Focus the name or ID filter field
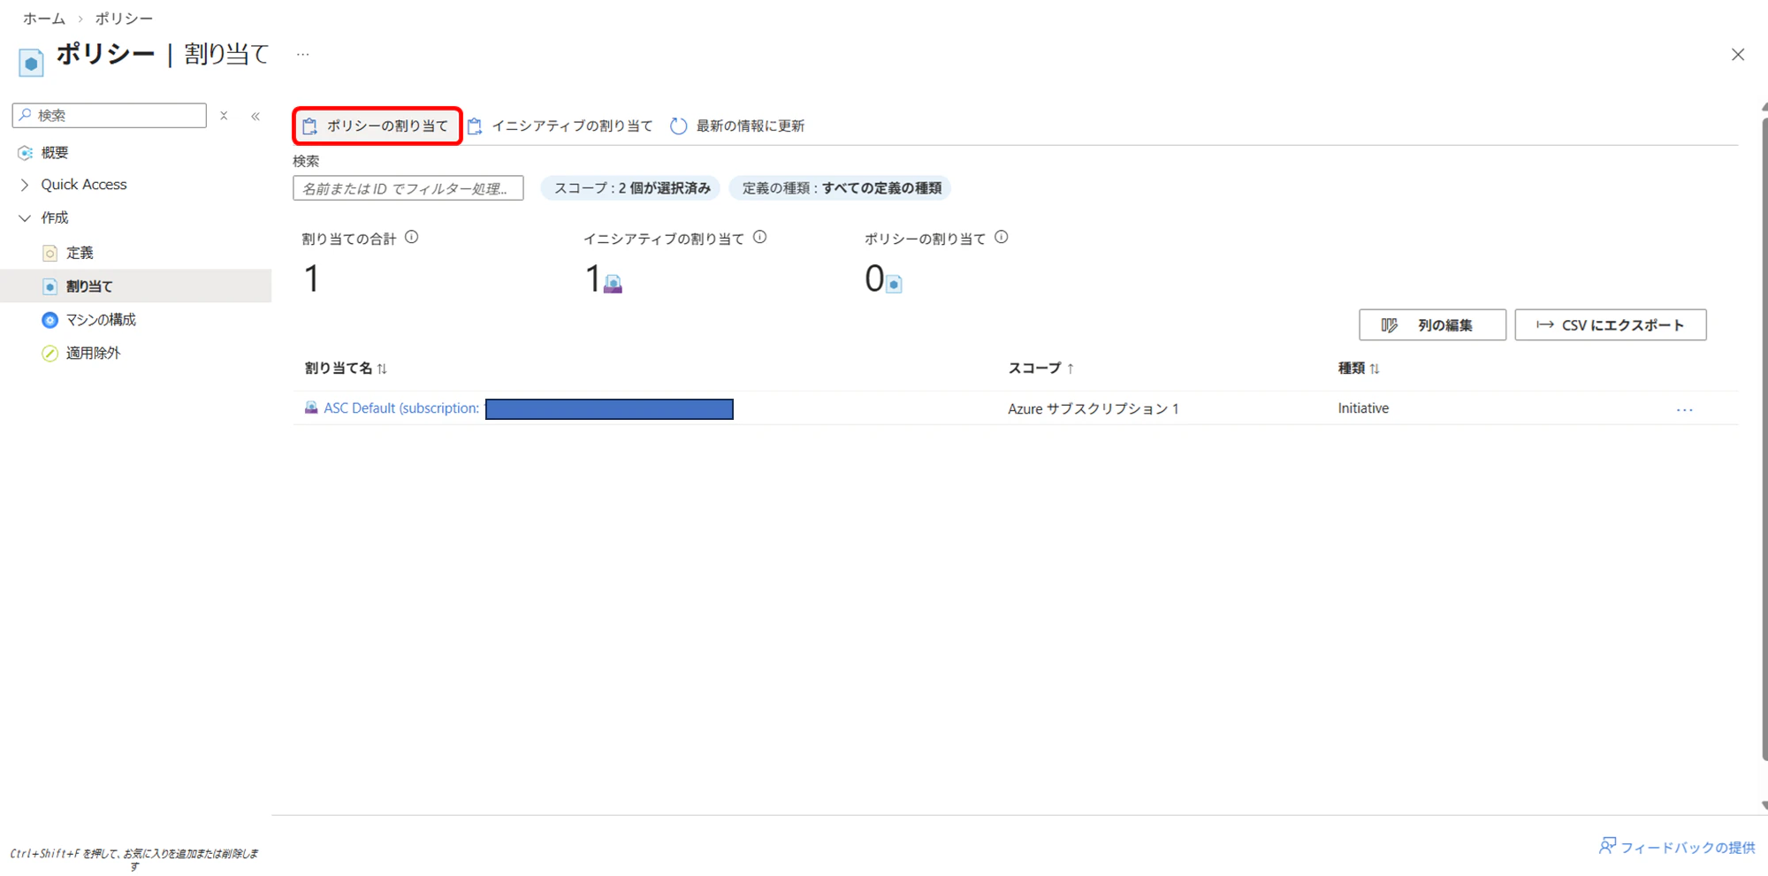This screenshot has width=1768, height=876. 408,188
